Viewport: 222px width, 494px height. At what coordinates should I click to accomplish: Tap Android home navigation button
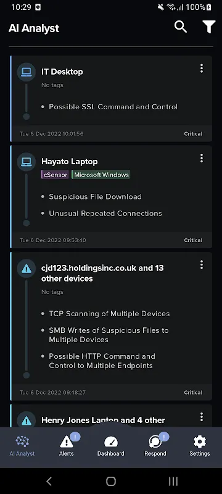pyautogui.click(x=111, y=481)
